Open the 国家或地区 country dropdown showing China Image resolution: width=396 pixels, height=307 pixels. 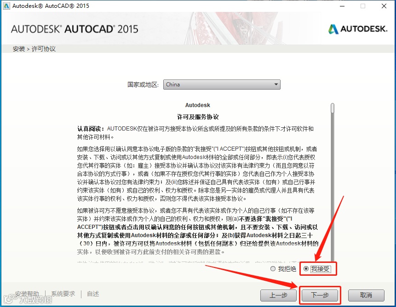[x=222, y=85]
